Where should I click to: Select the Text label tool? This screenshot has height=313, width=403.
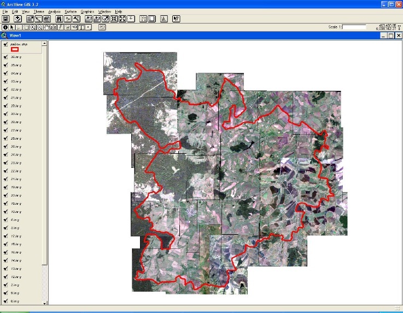tap(81, 27)
